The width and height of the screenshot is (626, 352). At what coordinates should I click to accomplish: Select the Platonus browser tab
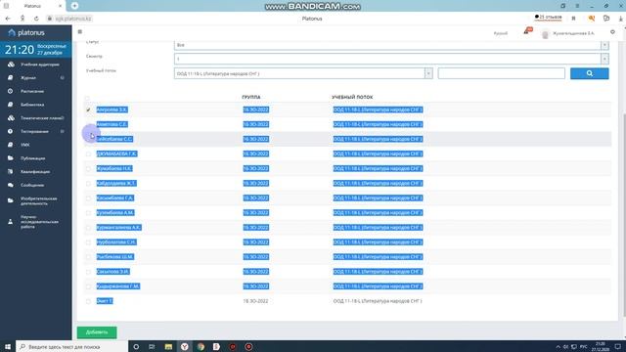(x=32, y=6)
